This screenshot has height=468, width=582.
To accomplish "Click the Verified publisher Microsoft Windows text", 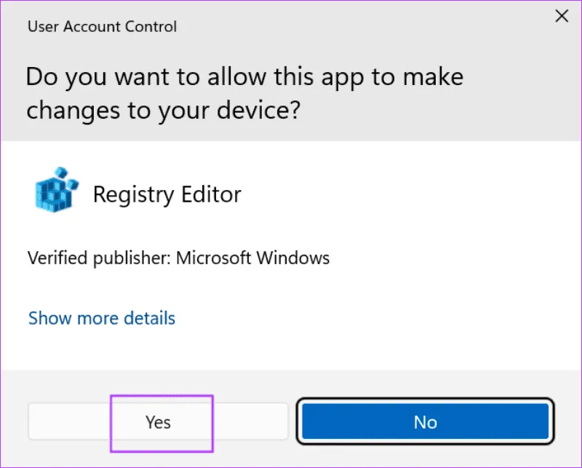I will (x=178, y=258).
